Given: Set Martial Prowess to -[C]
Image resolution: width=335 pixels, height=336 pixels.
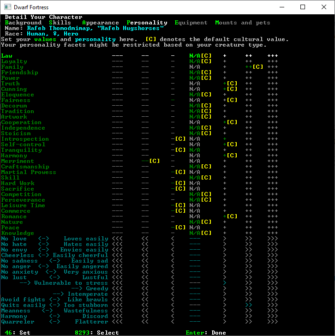Looking at the screenshot, I should (x=178, y=172).
